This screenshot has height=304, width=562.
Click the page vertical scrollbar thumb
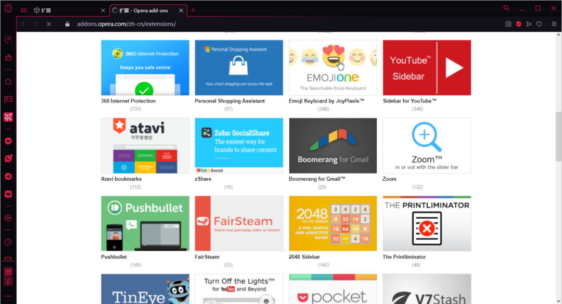pyautogui.click(x=558, y=137)
